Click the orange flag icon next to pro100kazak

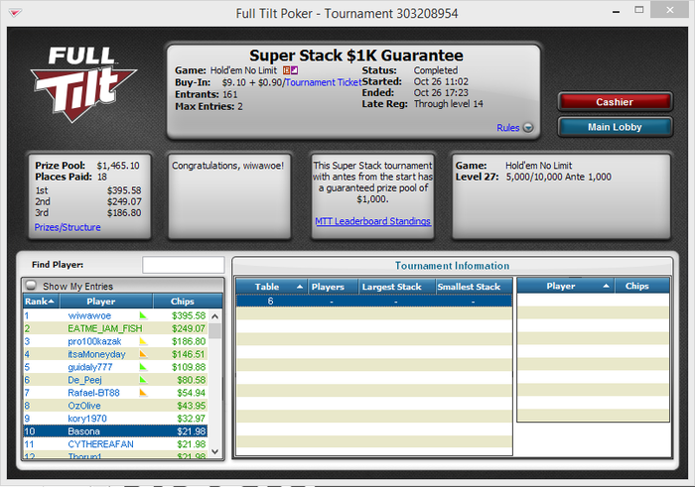click(143, 341)
